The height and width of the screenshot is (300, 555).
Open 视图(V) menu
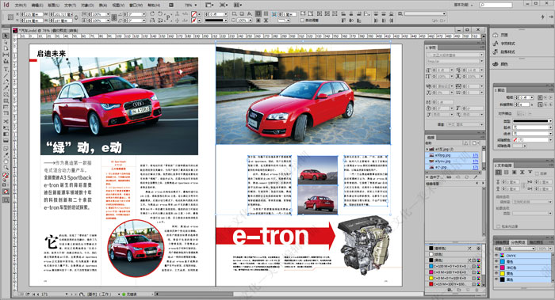click(x=118, y=5)
